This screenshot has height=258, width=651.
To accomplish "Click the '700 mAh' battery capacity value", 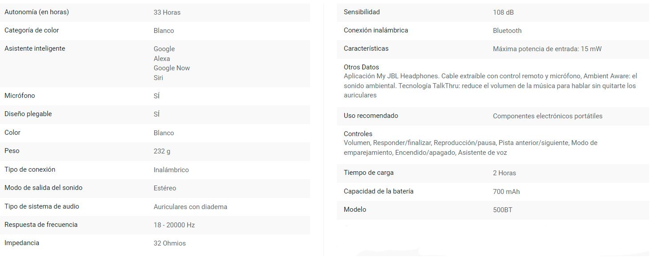I will [x=506, y=192].
